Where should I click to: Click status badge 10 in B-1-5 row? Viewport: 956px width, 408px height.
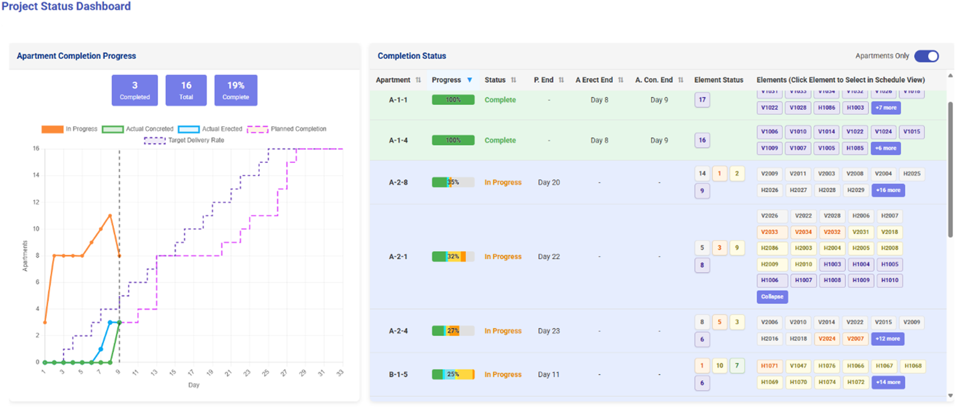tap(720, 366)
